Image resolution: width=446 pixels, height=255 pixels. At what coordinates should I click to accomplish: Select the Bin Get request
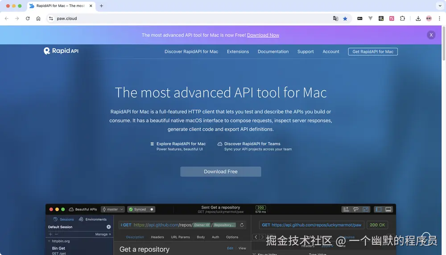58,248
